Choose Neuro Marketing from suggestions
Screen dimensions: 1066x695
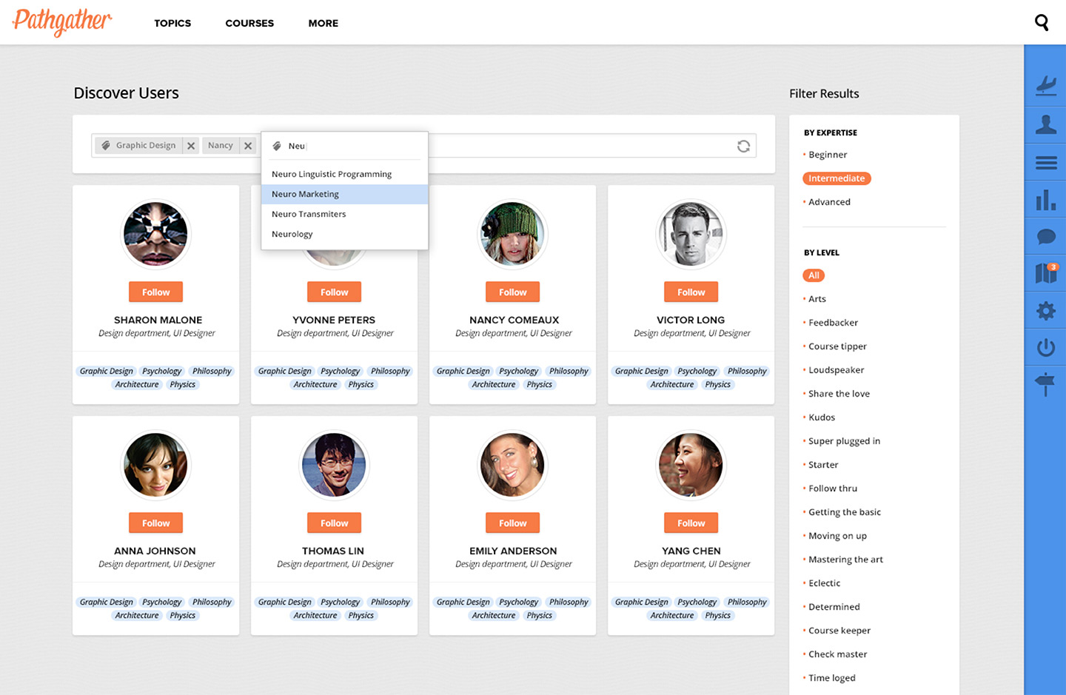point(305,194)
